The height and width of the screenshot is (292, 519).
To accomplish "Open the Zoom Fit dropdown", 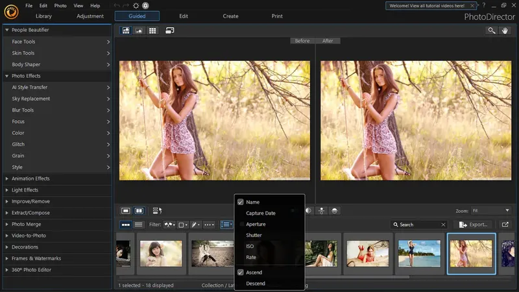I will (491, 210).
